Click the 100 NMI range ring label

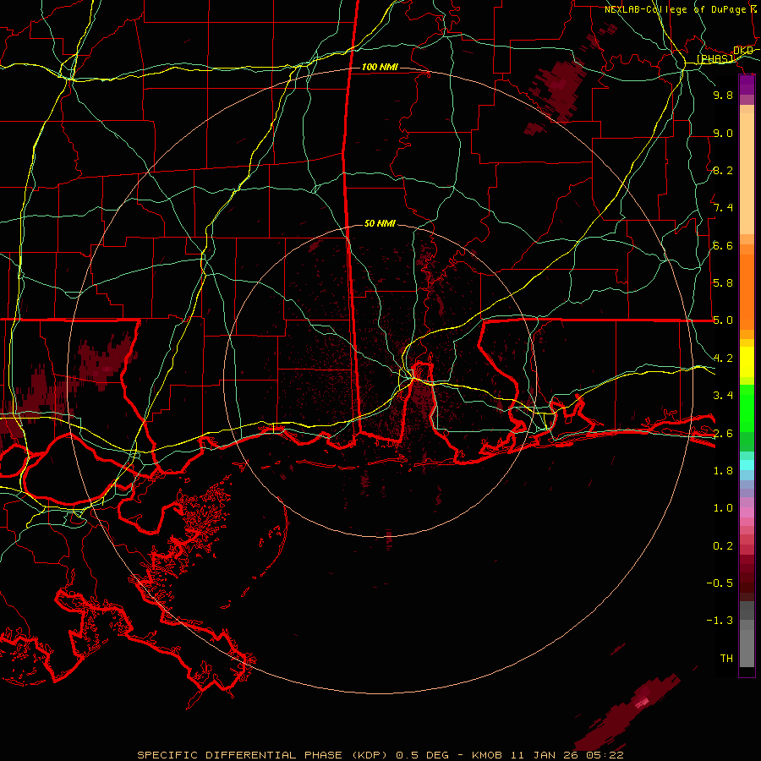pos(380,67)
